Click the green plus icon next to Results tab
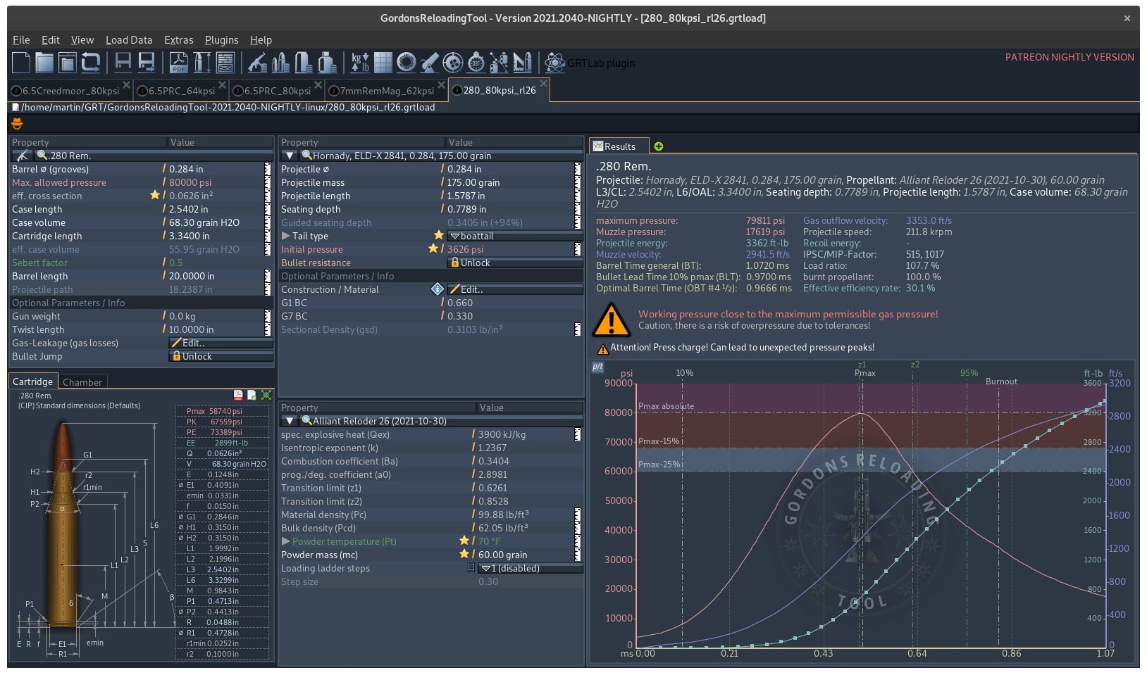Viewport: 1147px width, 675px height. 659,146
